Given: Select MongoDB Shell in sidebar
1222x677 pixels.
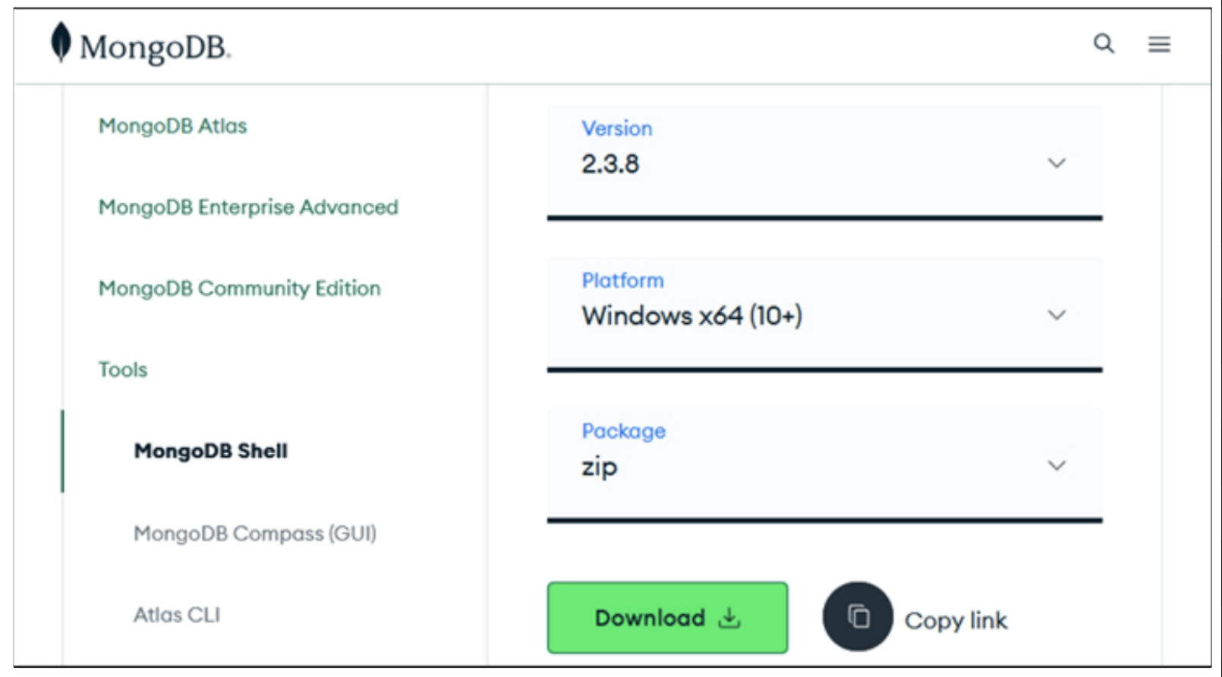Looking at the screenshot, I should click(x=211, y=451).
